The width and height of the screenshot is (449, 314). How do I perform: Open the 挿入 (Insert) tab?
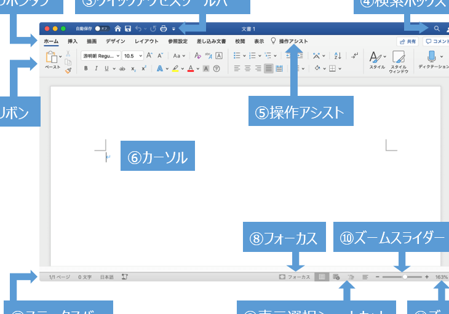73,41
